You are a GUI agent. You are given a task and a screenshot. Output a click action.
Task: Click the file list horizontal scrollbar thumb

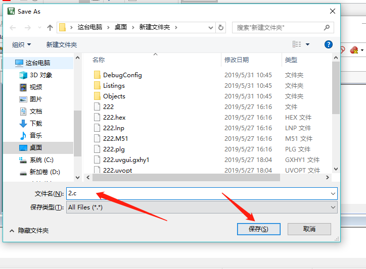(186, 178)
